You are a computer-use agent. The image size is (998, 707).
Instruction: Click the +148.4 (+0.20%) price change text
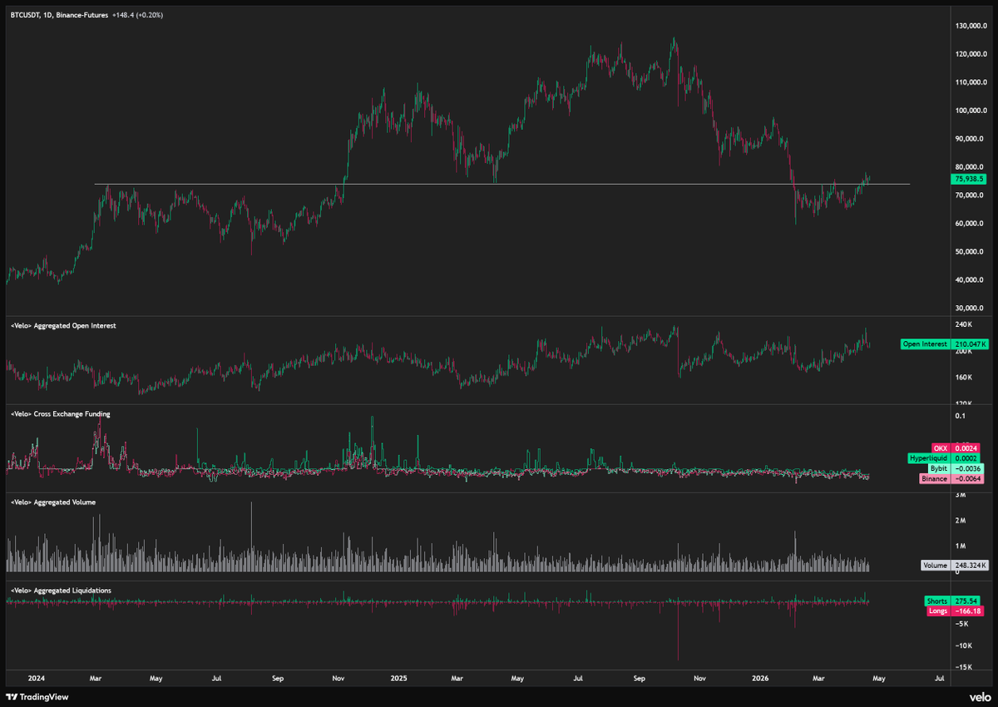click(x=137, y=14)
